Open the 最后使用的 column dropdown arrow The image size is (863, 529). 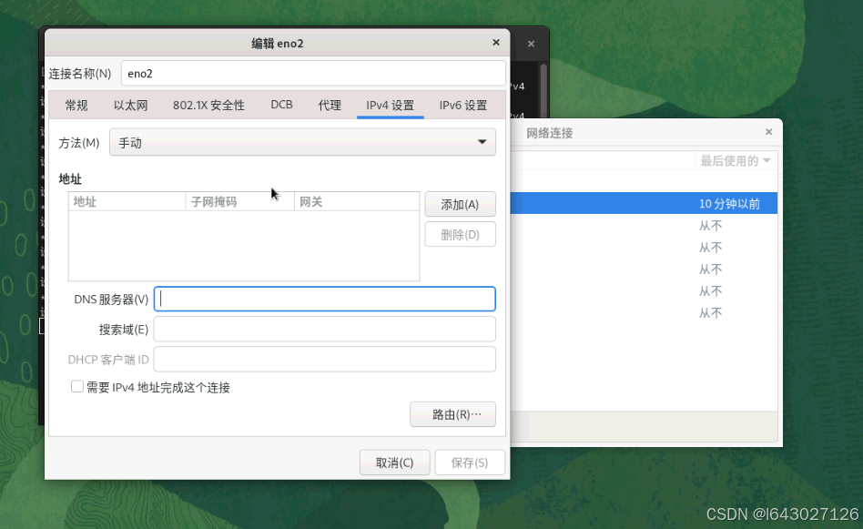[767, 161]
